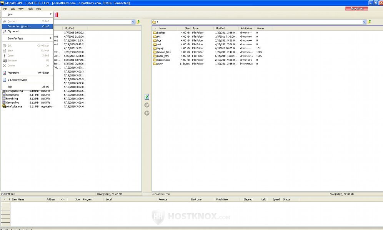Image resolution: width=383 pixels, height=230 pixels.
Task: Open the Help menu
Action: pos(39,9)
